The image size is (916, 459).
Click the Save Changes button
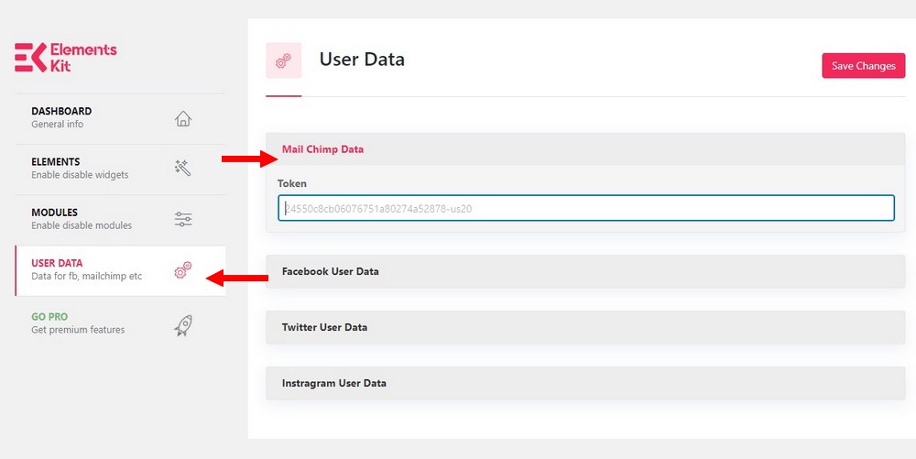864,66
